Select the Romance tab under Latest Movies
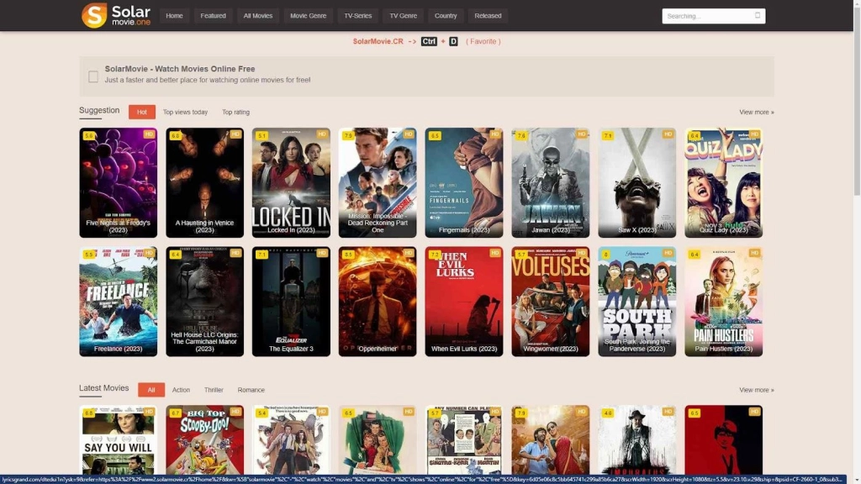Viewport: 861px width, 484px height. coord(251,390)
